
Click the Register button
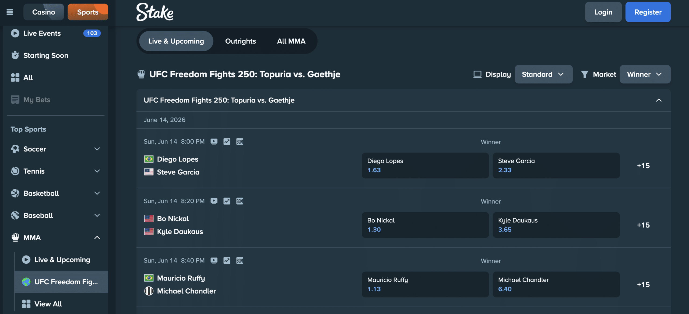(x=648, y=12)
